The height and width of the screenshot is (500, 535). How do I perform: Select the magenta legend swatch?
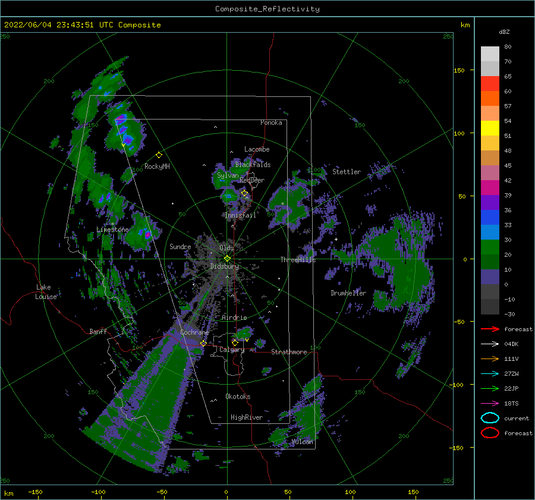point(490,187)
